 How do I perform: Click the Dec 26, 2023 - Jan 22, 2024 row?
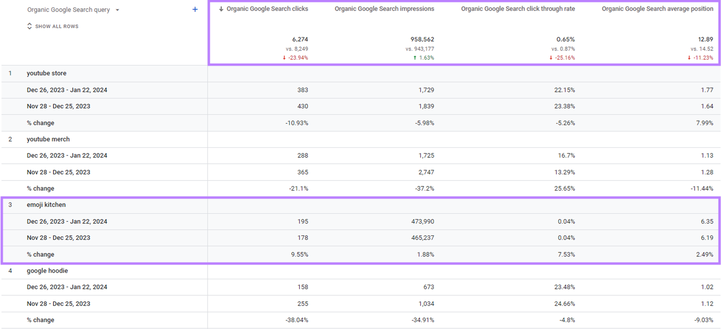[x=67, y=90]
